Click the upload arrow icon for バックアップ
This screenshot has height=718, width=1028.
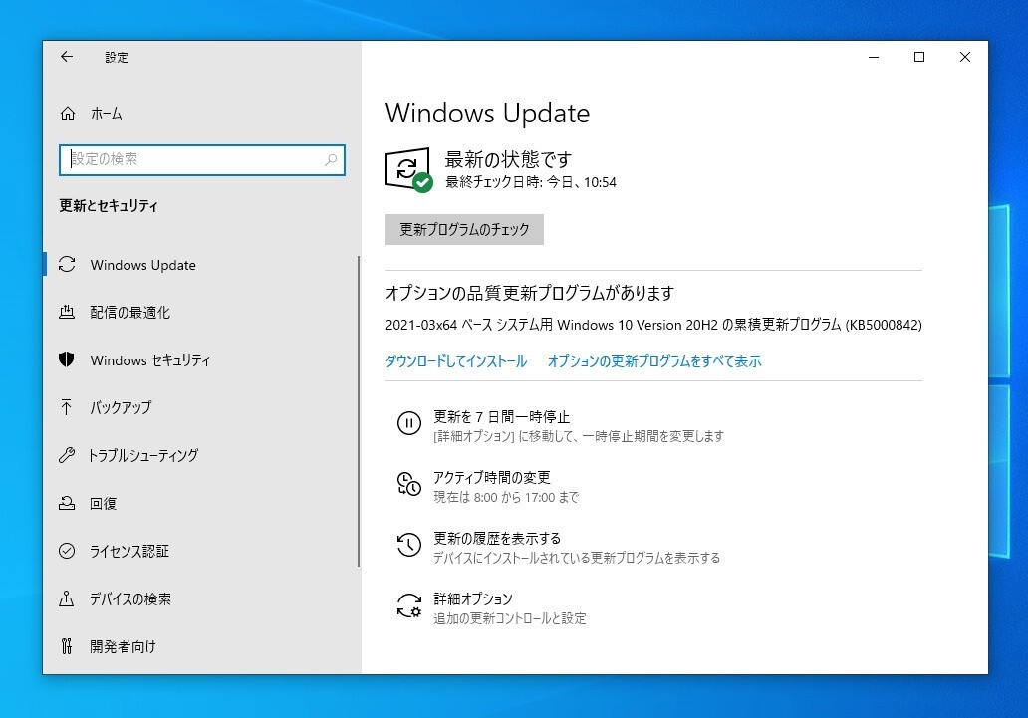click(x=67, y=407)
